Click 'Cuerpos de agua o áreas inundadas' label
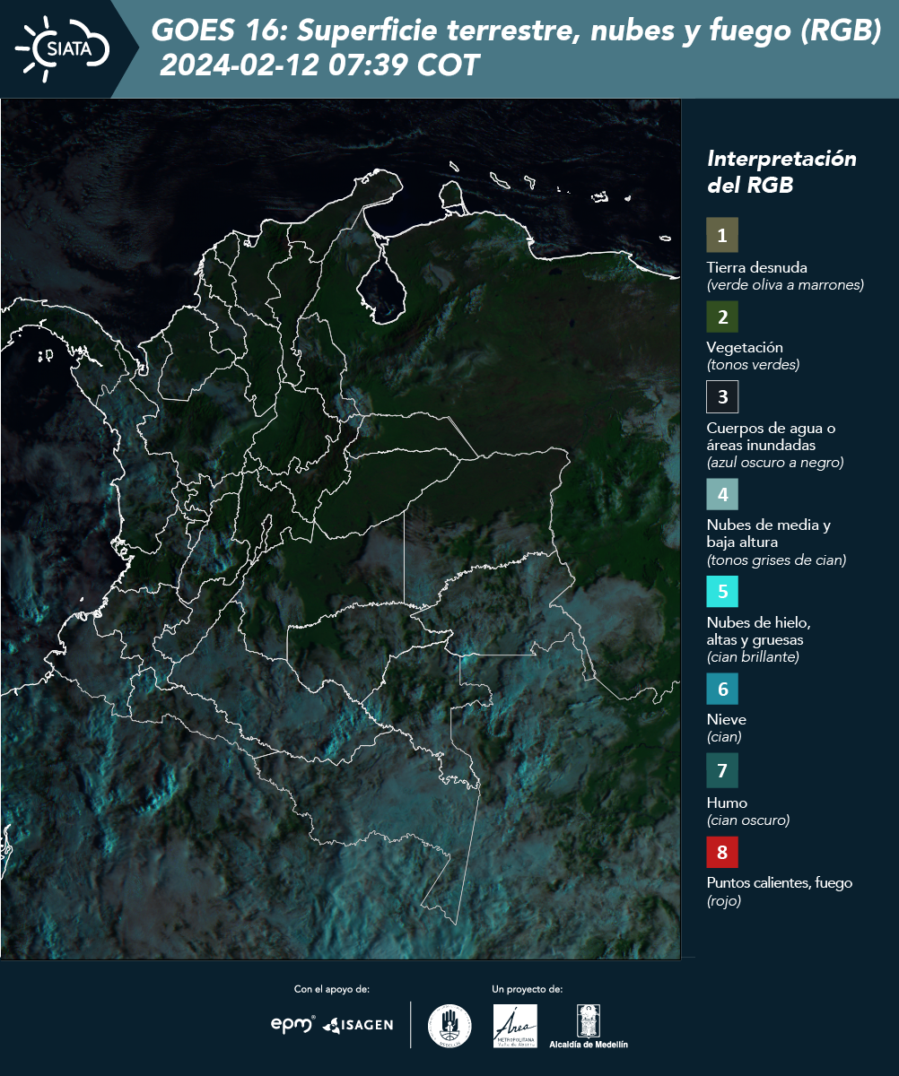This screenshot has height=1076, width=899. (x=771, y=436)
